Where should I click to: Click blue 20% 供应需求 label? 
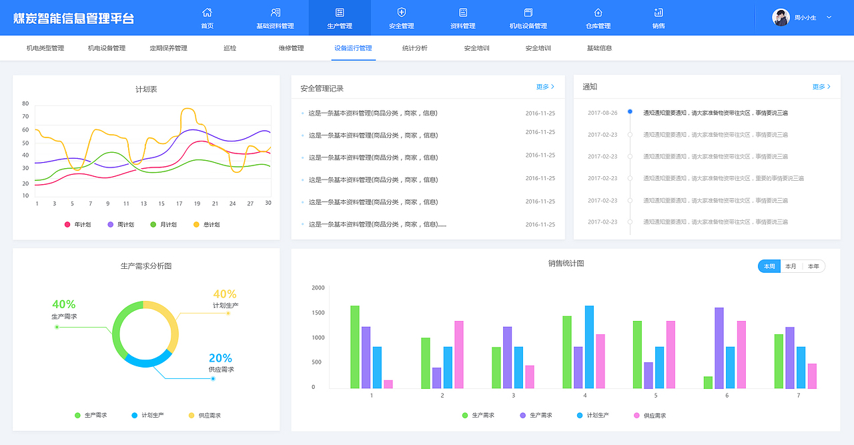221,362
